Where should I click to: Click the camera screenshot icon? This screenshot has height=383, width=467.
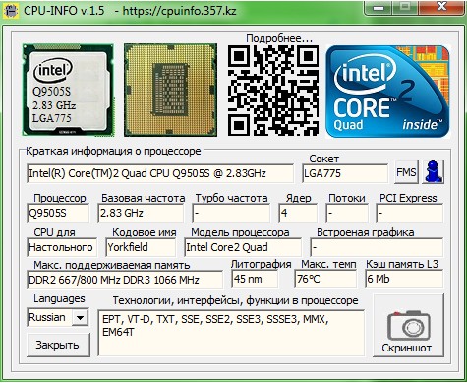[409, 325]
